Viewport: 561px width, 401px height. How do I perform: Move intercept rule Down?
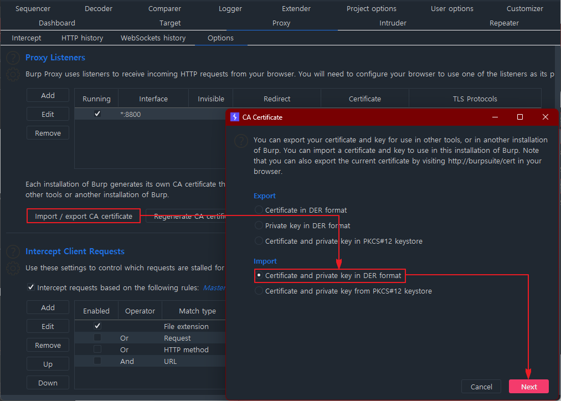click(48, 383)
